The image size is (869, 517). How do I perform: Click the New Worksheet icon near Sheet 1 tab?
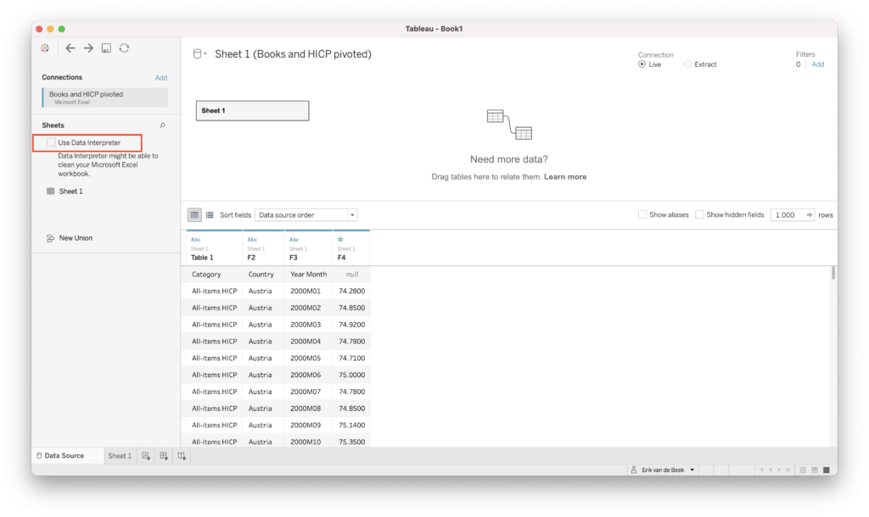(x=144, y=455)
